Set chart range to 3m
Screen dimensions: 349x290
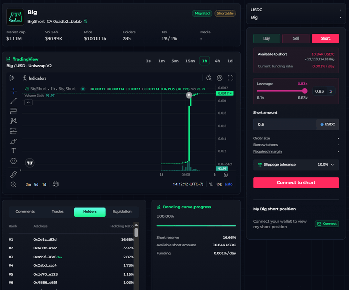pos(28,184)
